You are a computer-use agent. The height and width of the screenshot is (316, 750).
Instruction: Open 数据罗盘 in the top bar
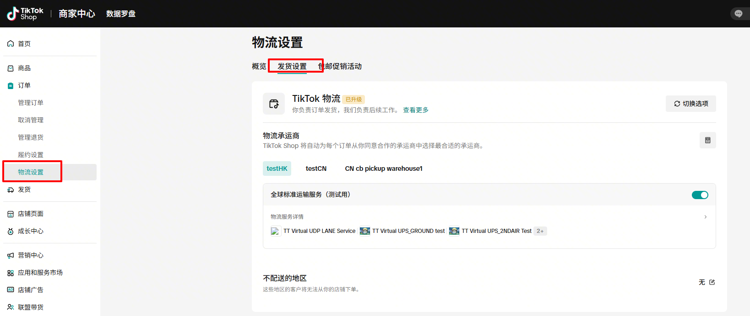pyautogui.click(x=121, y=14)
